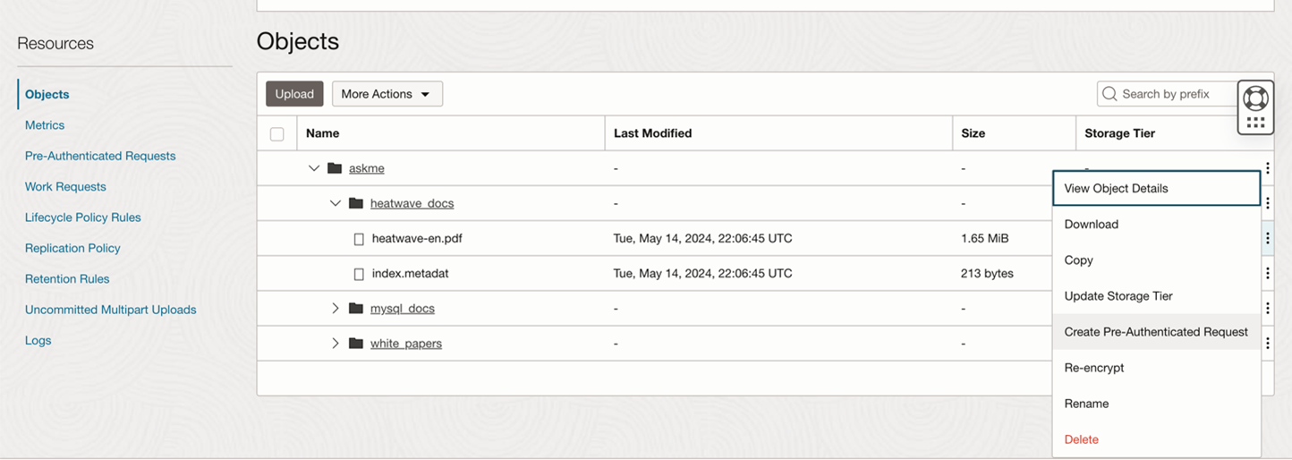The width and height of the screenshot is (1292, 460).
Task: Click the askme folder icon
Action: 335,168
